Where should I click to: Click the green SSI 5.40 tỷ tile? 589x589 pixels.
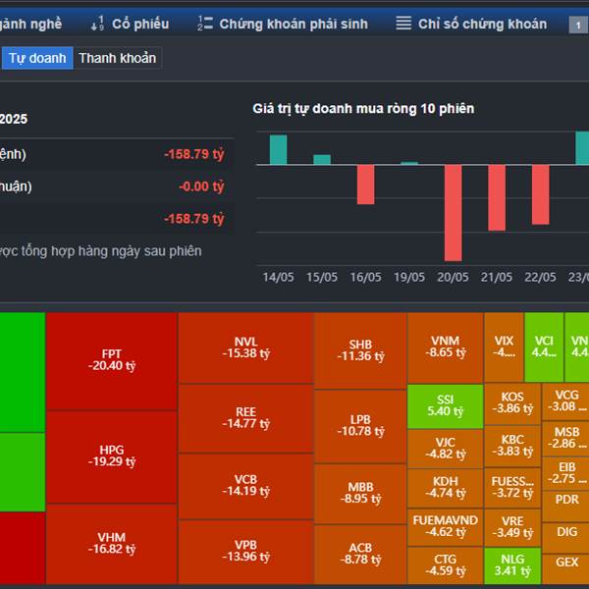[445, 406]
